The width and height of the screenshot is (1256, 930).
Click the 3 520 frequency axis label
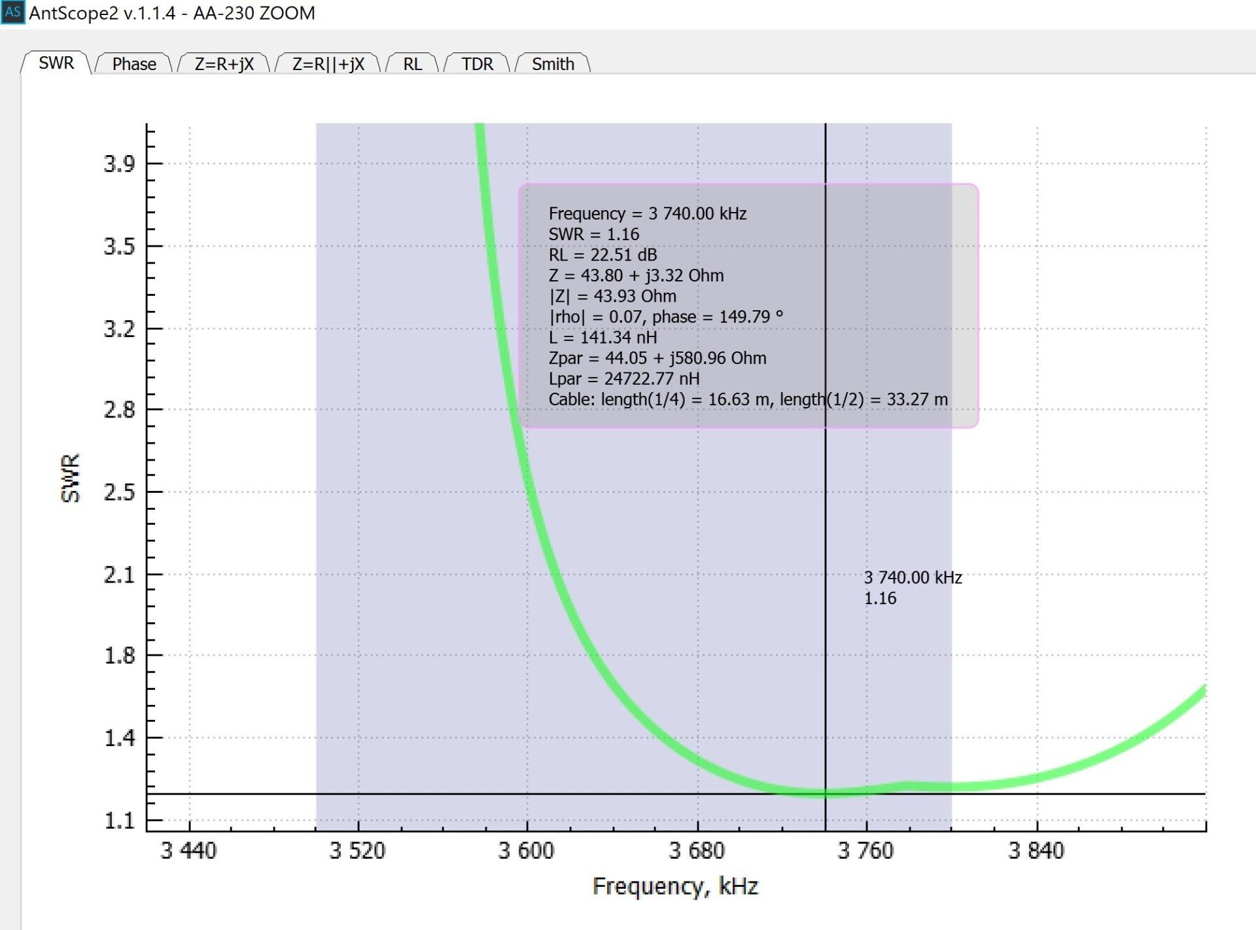point(357,851)
